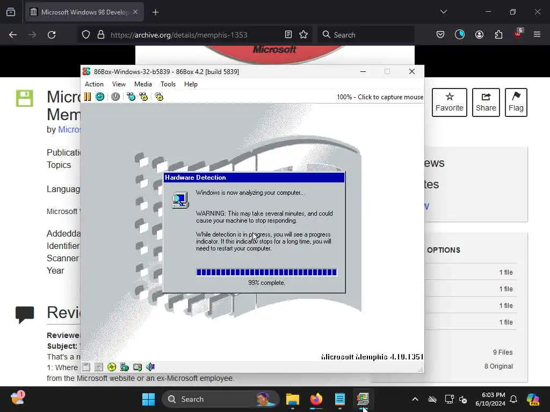Open the View menu in 86Box
This screenshot has width=550, height=412.
(119, 84)
